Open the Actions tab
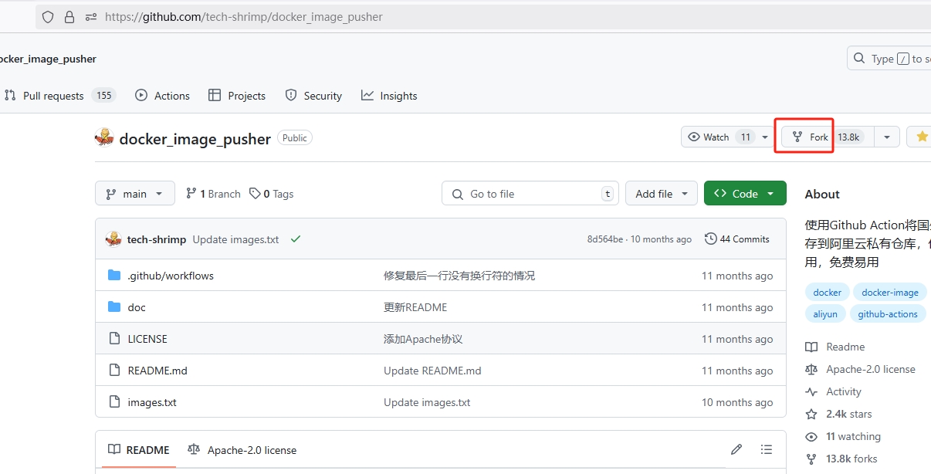The width and height of the screenshot is (931, 474). click(x=163, y=96)
